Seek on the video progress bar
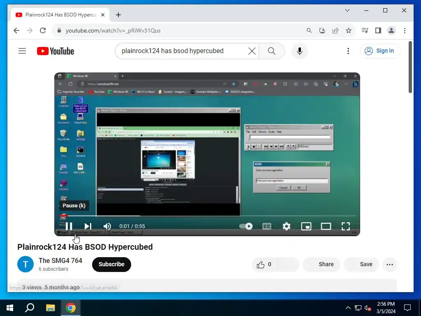Screen dimensions: 421x316 click(x=207, y=216)
